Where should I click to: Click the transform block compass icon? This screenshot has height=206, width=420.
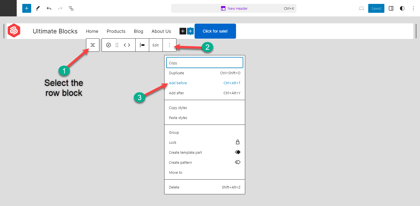108,45
